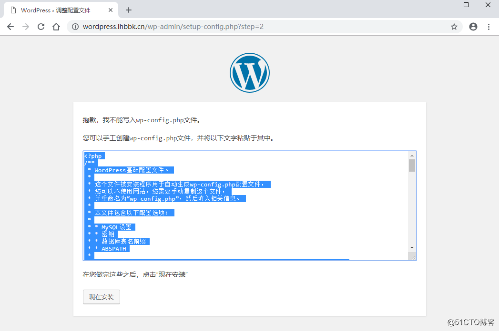The image size is (499, 331).
Task: Open the user profile icon
Action: tap(473, 27)
